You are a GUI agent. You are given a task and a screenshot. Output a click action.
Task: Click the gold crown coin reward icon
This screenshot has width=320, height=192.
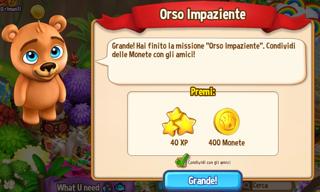point(227,121)
